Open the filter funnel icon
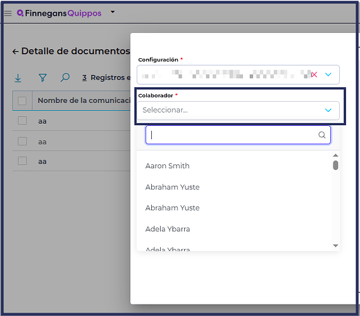360x316 pixels. pyautogui.click(x=42, y=78)
